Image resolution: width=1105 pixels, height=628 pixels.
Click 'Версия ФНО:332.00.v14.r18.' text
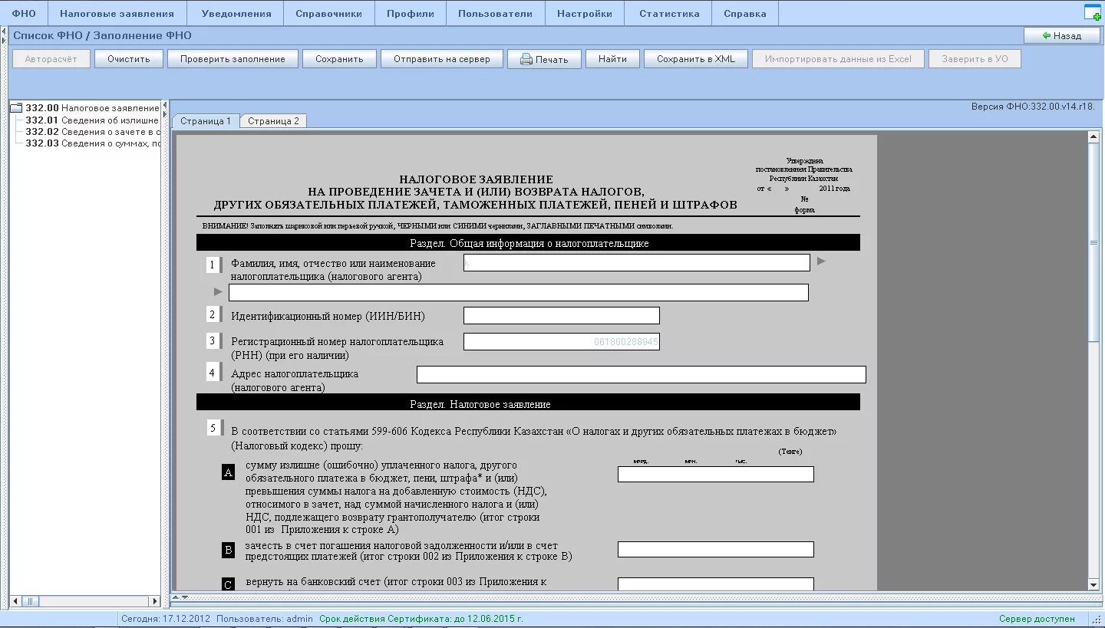tap(1033, 107)
